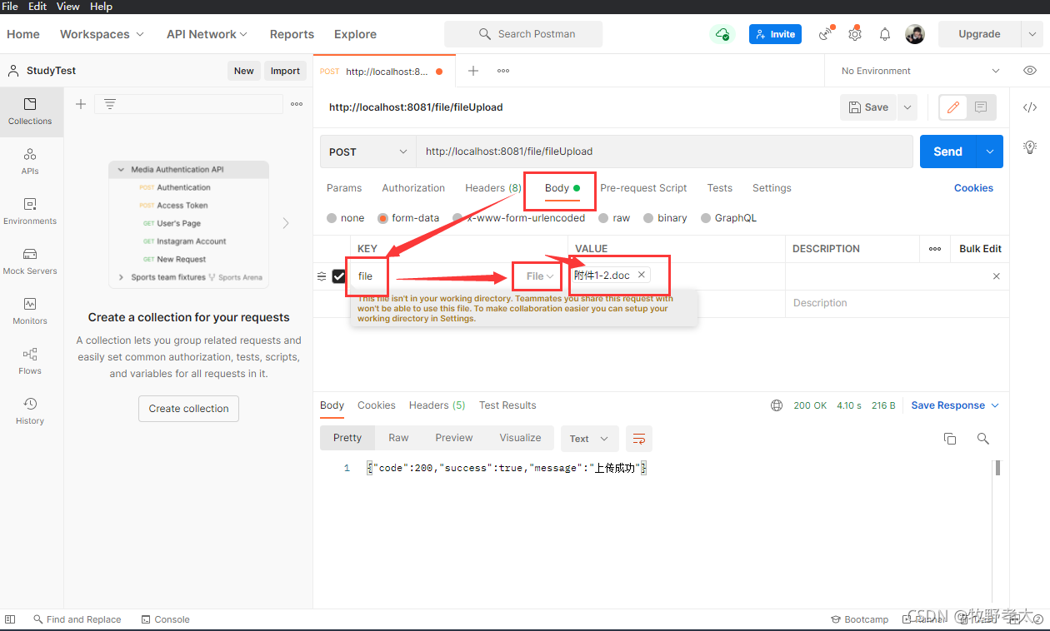
Task: Open the Workspaces menu
Action: pyautogui.click(x=102, y=34)
